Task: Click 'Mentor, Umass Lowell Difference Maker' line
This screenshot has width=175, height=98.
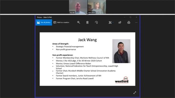Action: click(74, 63)
